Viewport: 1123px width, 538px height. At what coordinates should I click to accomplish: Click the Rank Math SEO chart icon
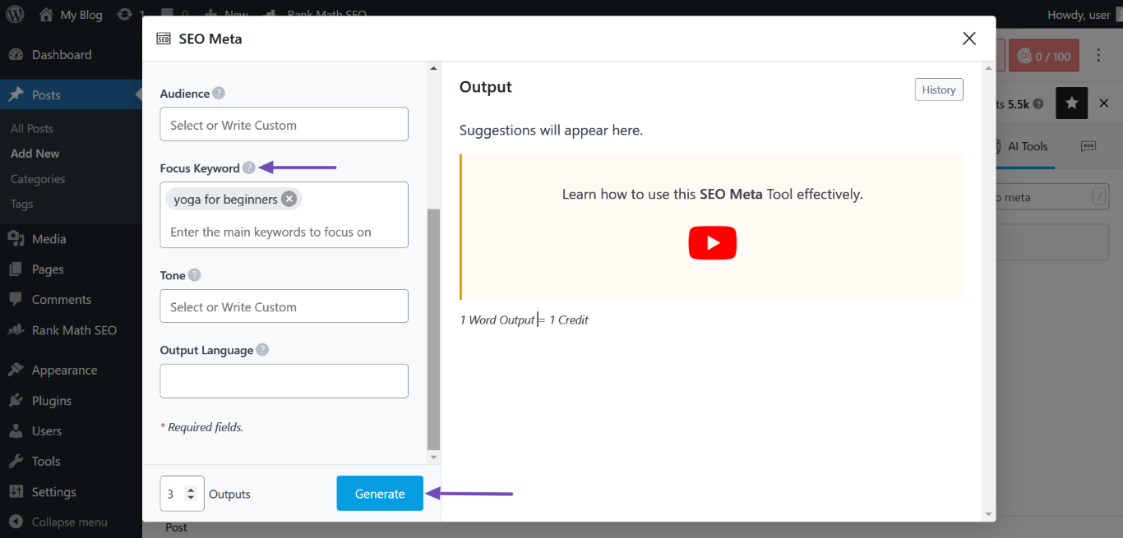16,330
